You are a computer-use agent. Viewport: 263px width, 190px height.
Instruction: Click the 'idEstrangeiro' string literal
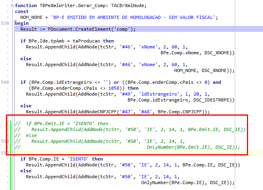pos(159,94)
